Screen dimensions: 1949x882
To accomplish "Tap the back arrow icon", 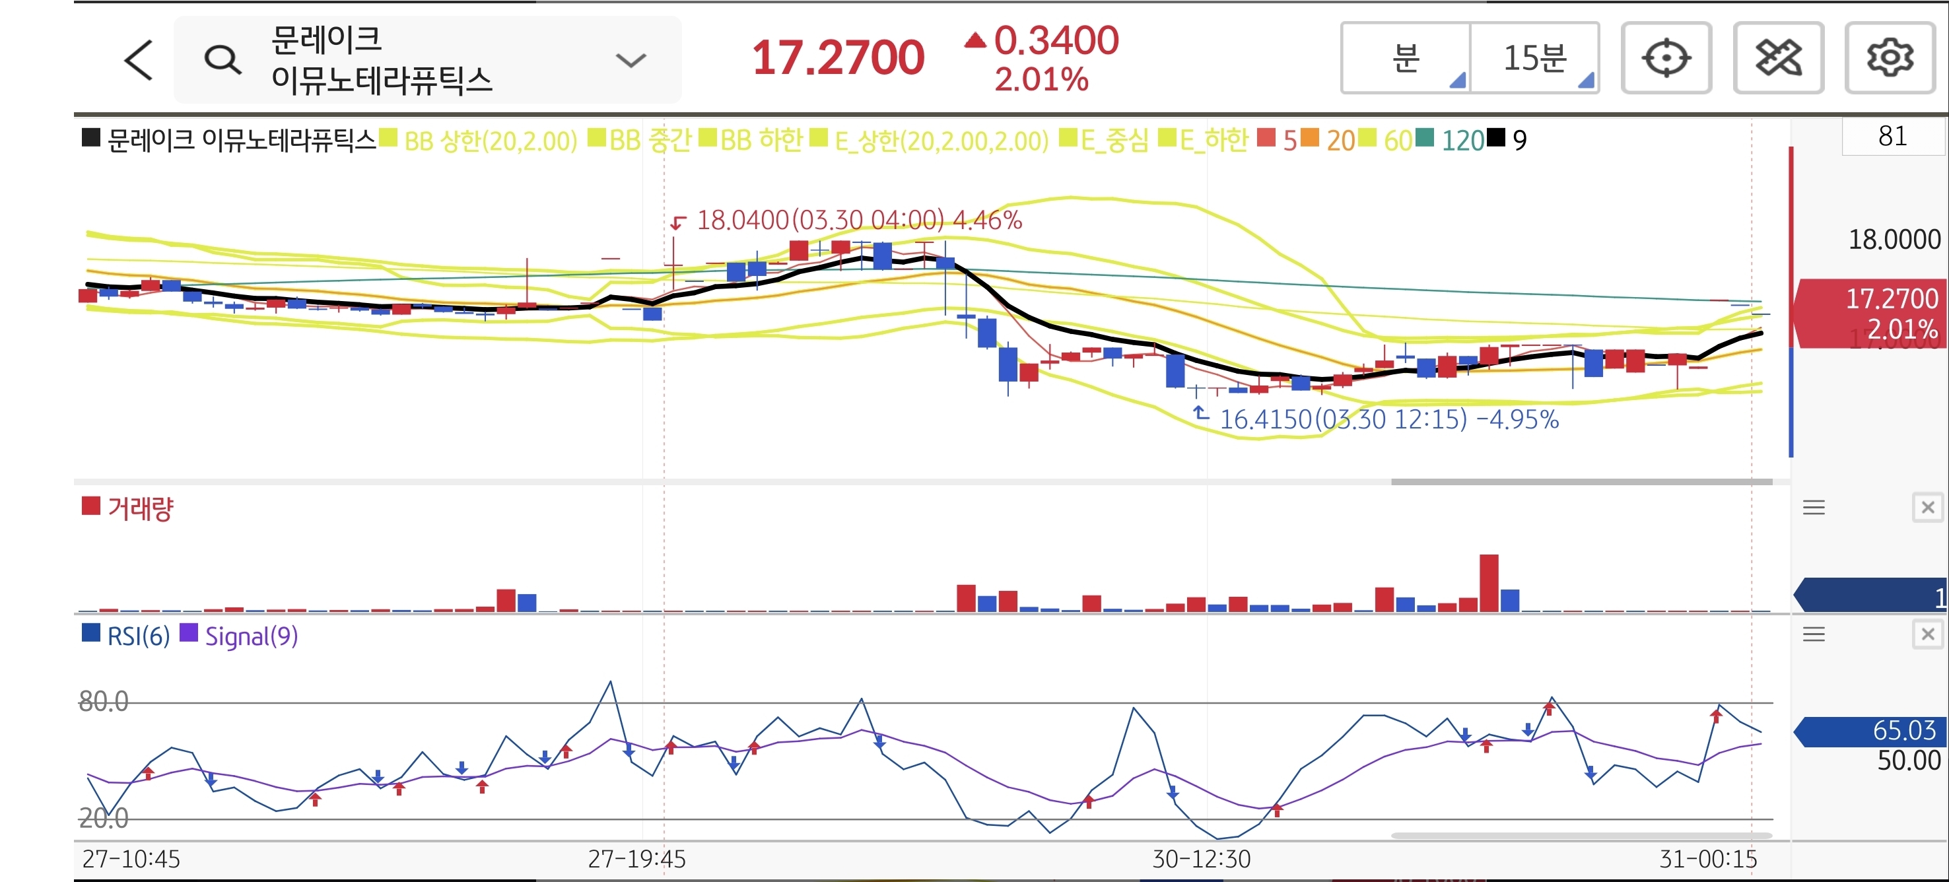I will (x=139, y=60).
